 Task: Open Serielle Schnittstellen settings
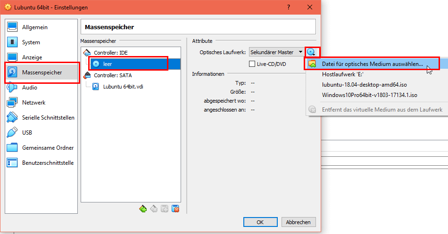41,118
